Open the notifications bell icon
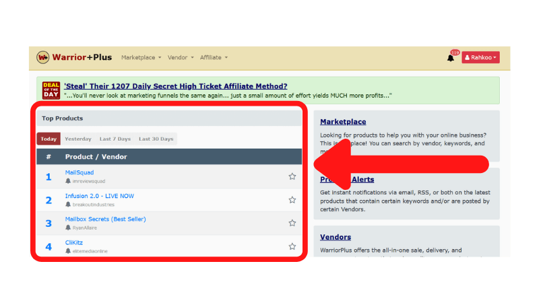The image size is (539, 303). coord(451,58)
